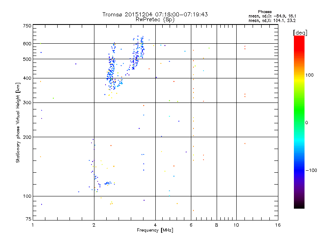Click colorbar tick label '100'

tap(309, 75)
